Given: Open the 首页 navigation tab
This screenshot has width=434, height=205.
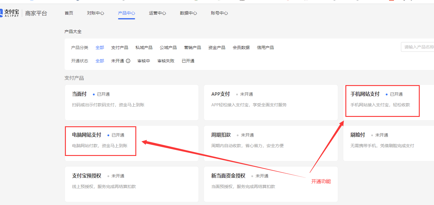Looking at the screenshot, I should (x=69, y=13).
